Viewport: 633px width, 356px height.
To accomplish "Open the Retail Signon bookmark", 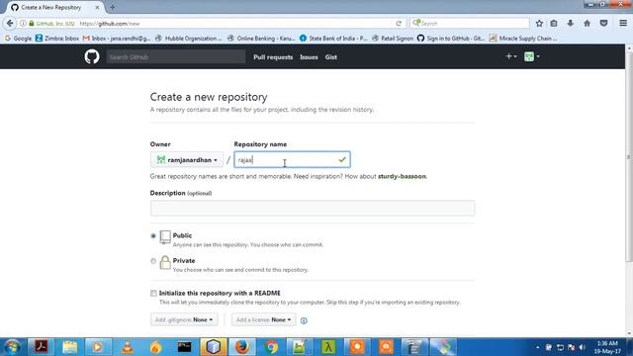I will 393,39.
